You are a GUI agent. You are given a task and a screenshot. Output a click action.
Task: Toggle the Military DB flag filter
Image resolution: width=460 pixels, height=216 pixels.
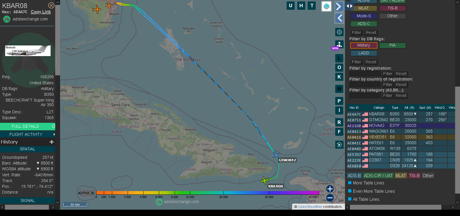pyautogui.click(x=364, y=45)
